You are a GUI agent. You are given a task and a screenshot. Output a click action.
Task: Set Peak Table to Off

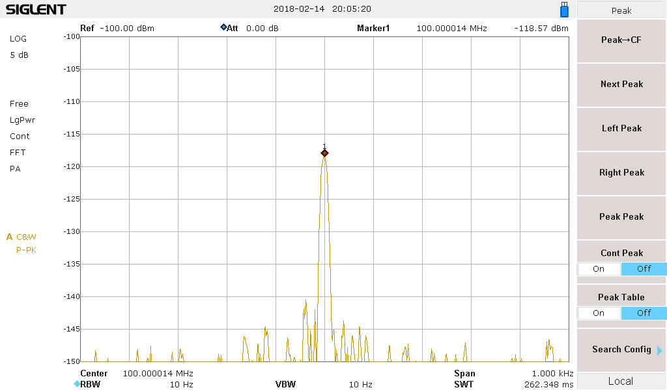[x=644, y=313]
